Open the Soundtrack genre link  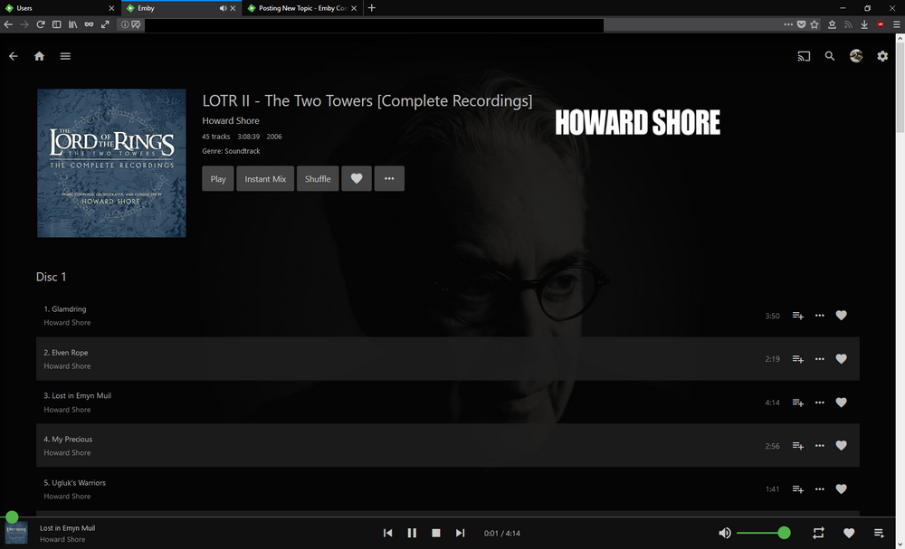tap(242, 151)
